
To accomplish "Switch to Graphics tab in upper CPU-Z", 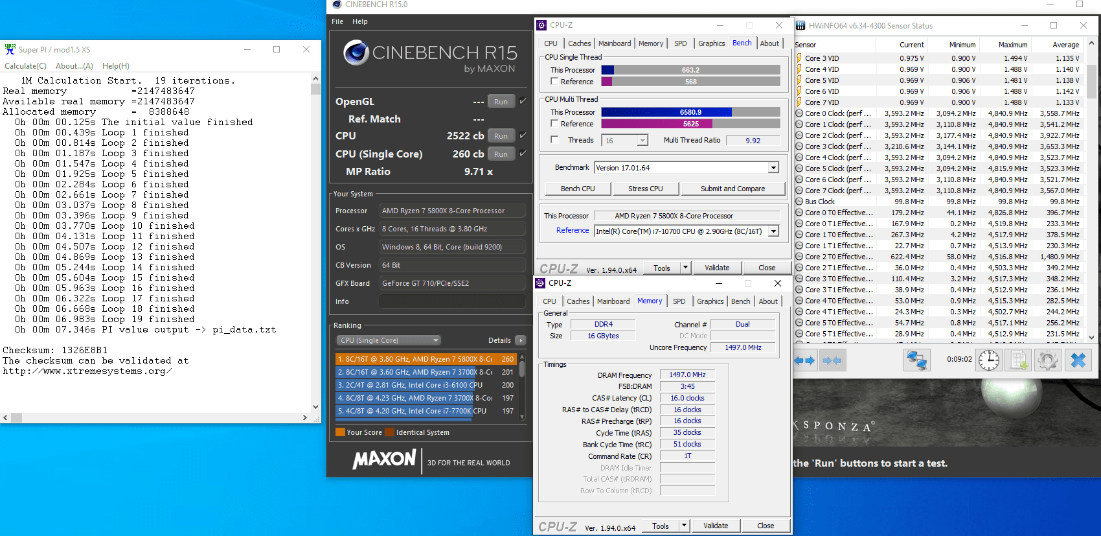I will (711, 43).
